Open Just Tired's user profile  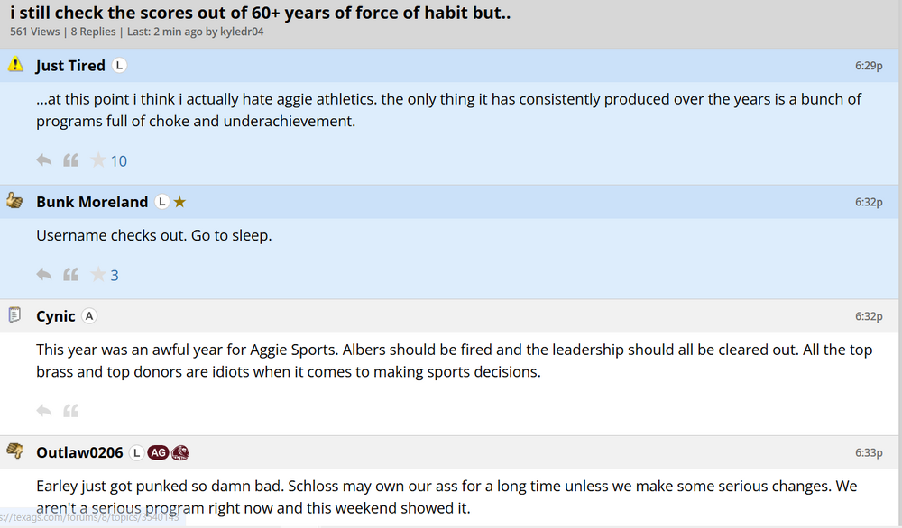[70, 66]
